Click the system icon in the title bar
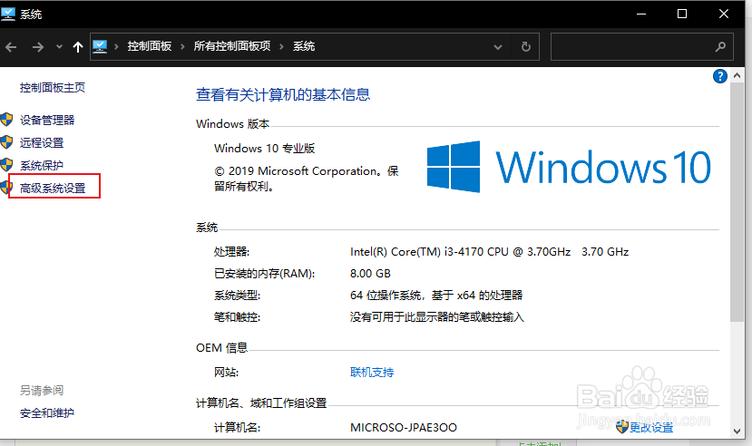The height and width of the screenshot is (446, 752). pos(8,14)
